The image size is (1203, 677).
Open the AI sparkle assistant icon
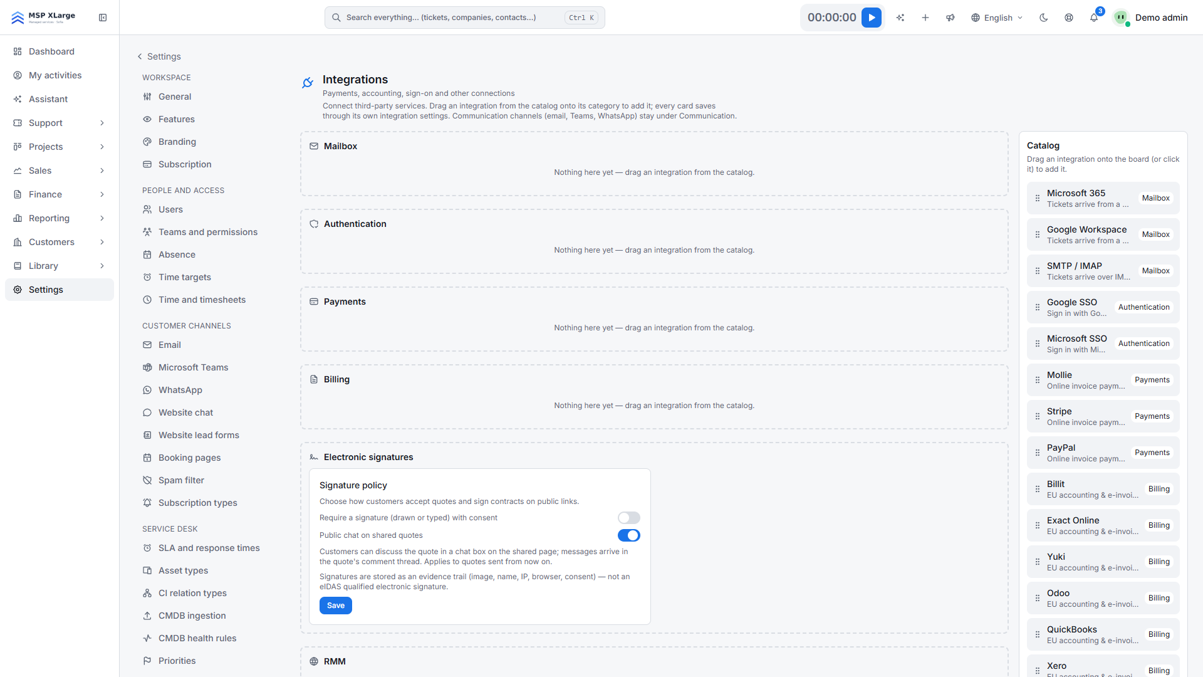click(x=900, y=18)
